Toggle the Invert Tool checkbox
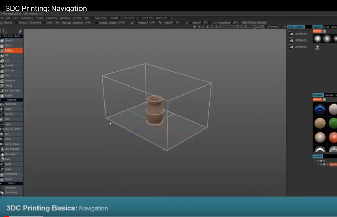337x217 pixels. pos(44,22)
